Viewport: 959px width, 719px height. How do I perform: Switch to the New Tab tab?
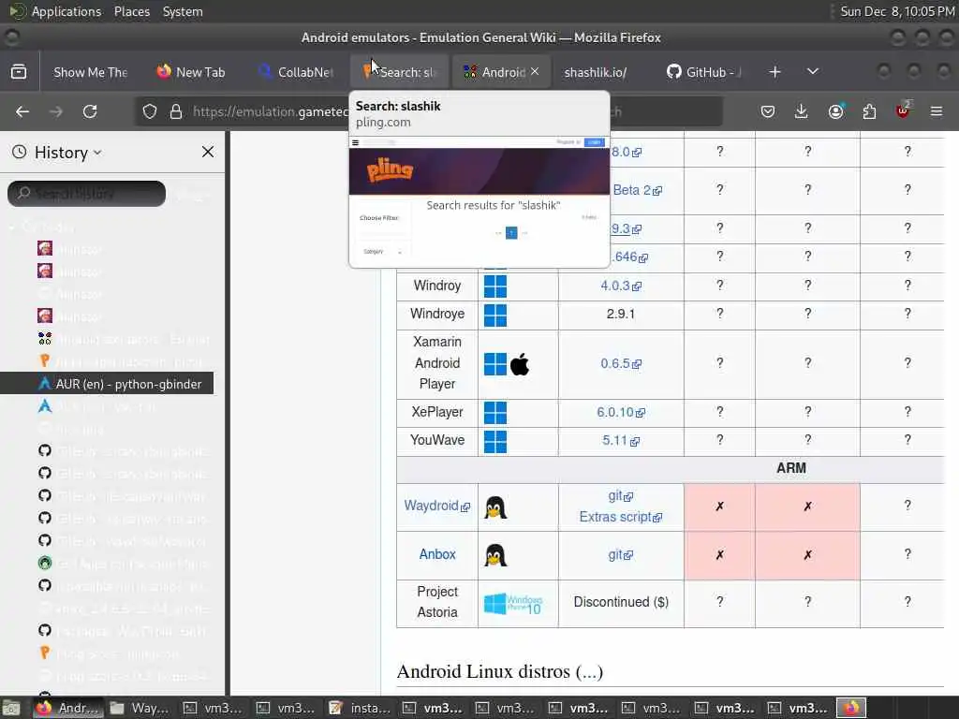(x=191, y=72)
